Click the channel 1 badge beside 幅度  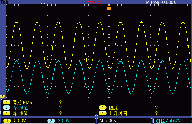pyautogui.click(x=102, y=108)
